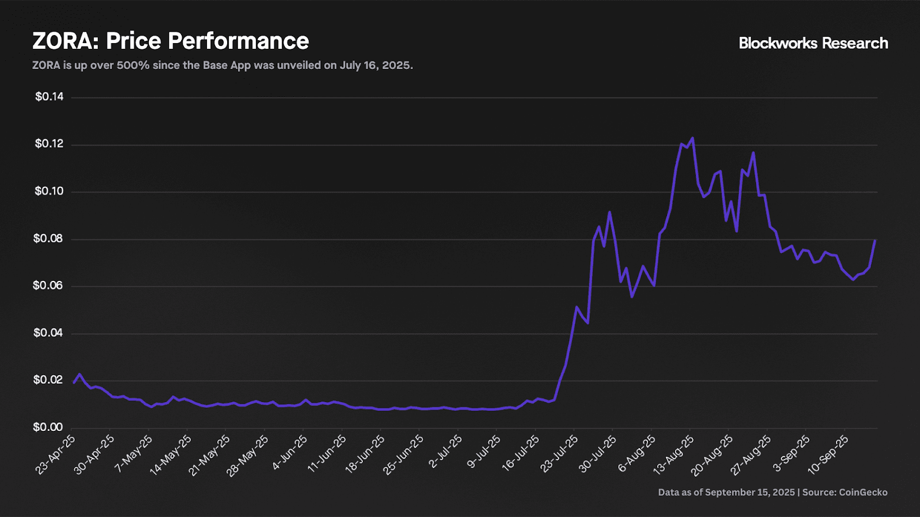Click the '23-Jul-25' date label
Image resolution: width=920 pixels, height=517 pixels.
[x=559, y=453]
